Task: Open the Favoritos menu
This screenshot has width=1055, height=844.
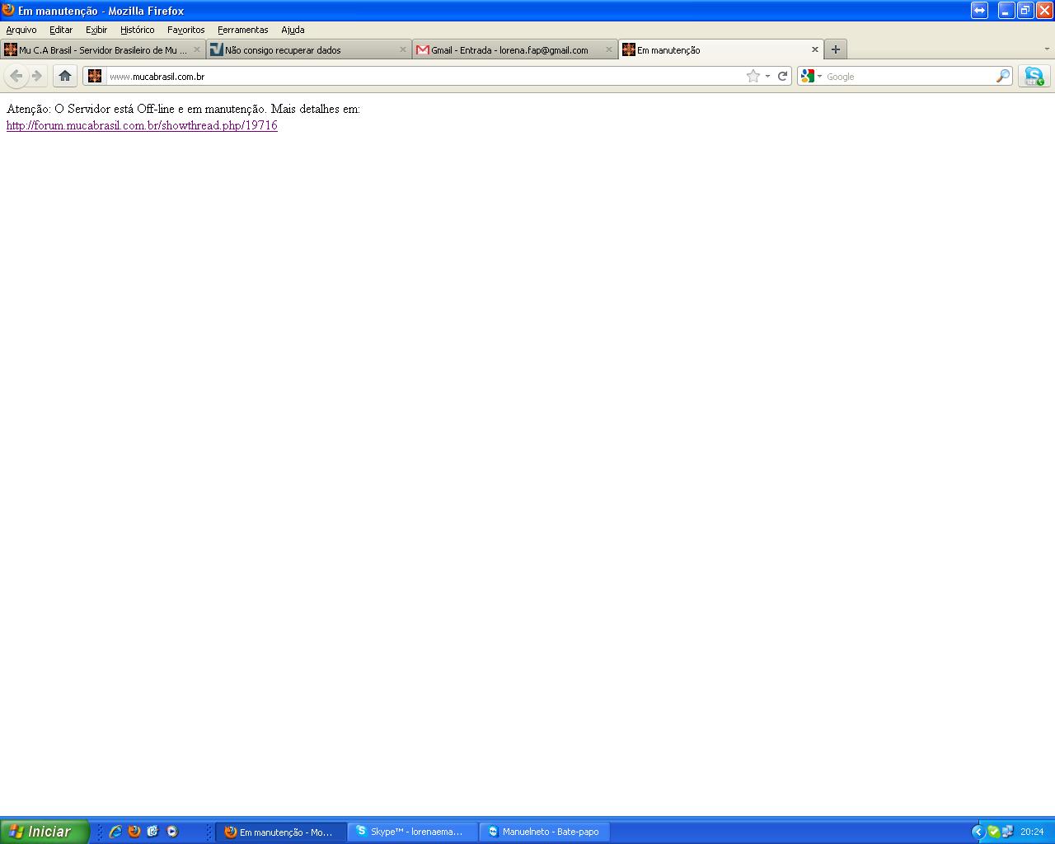Action: pyautogui.click(x=185, y=30)
